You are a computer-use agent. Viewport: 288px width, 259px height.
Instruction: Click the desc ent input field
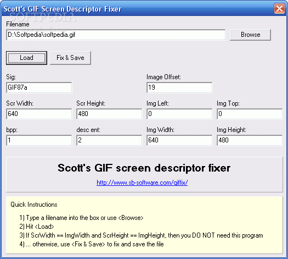click(109, 140)
